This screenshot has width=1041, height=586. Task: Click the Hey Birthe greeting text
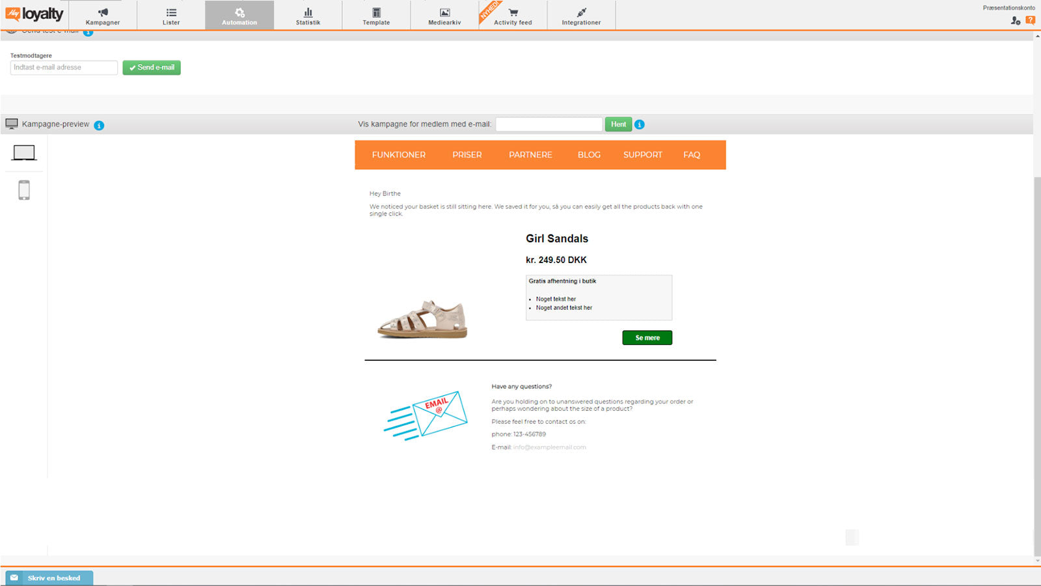pyautogui.click(x=385, y=193)
